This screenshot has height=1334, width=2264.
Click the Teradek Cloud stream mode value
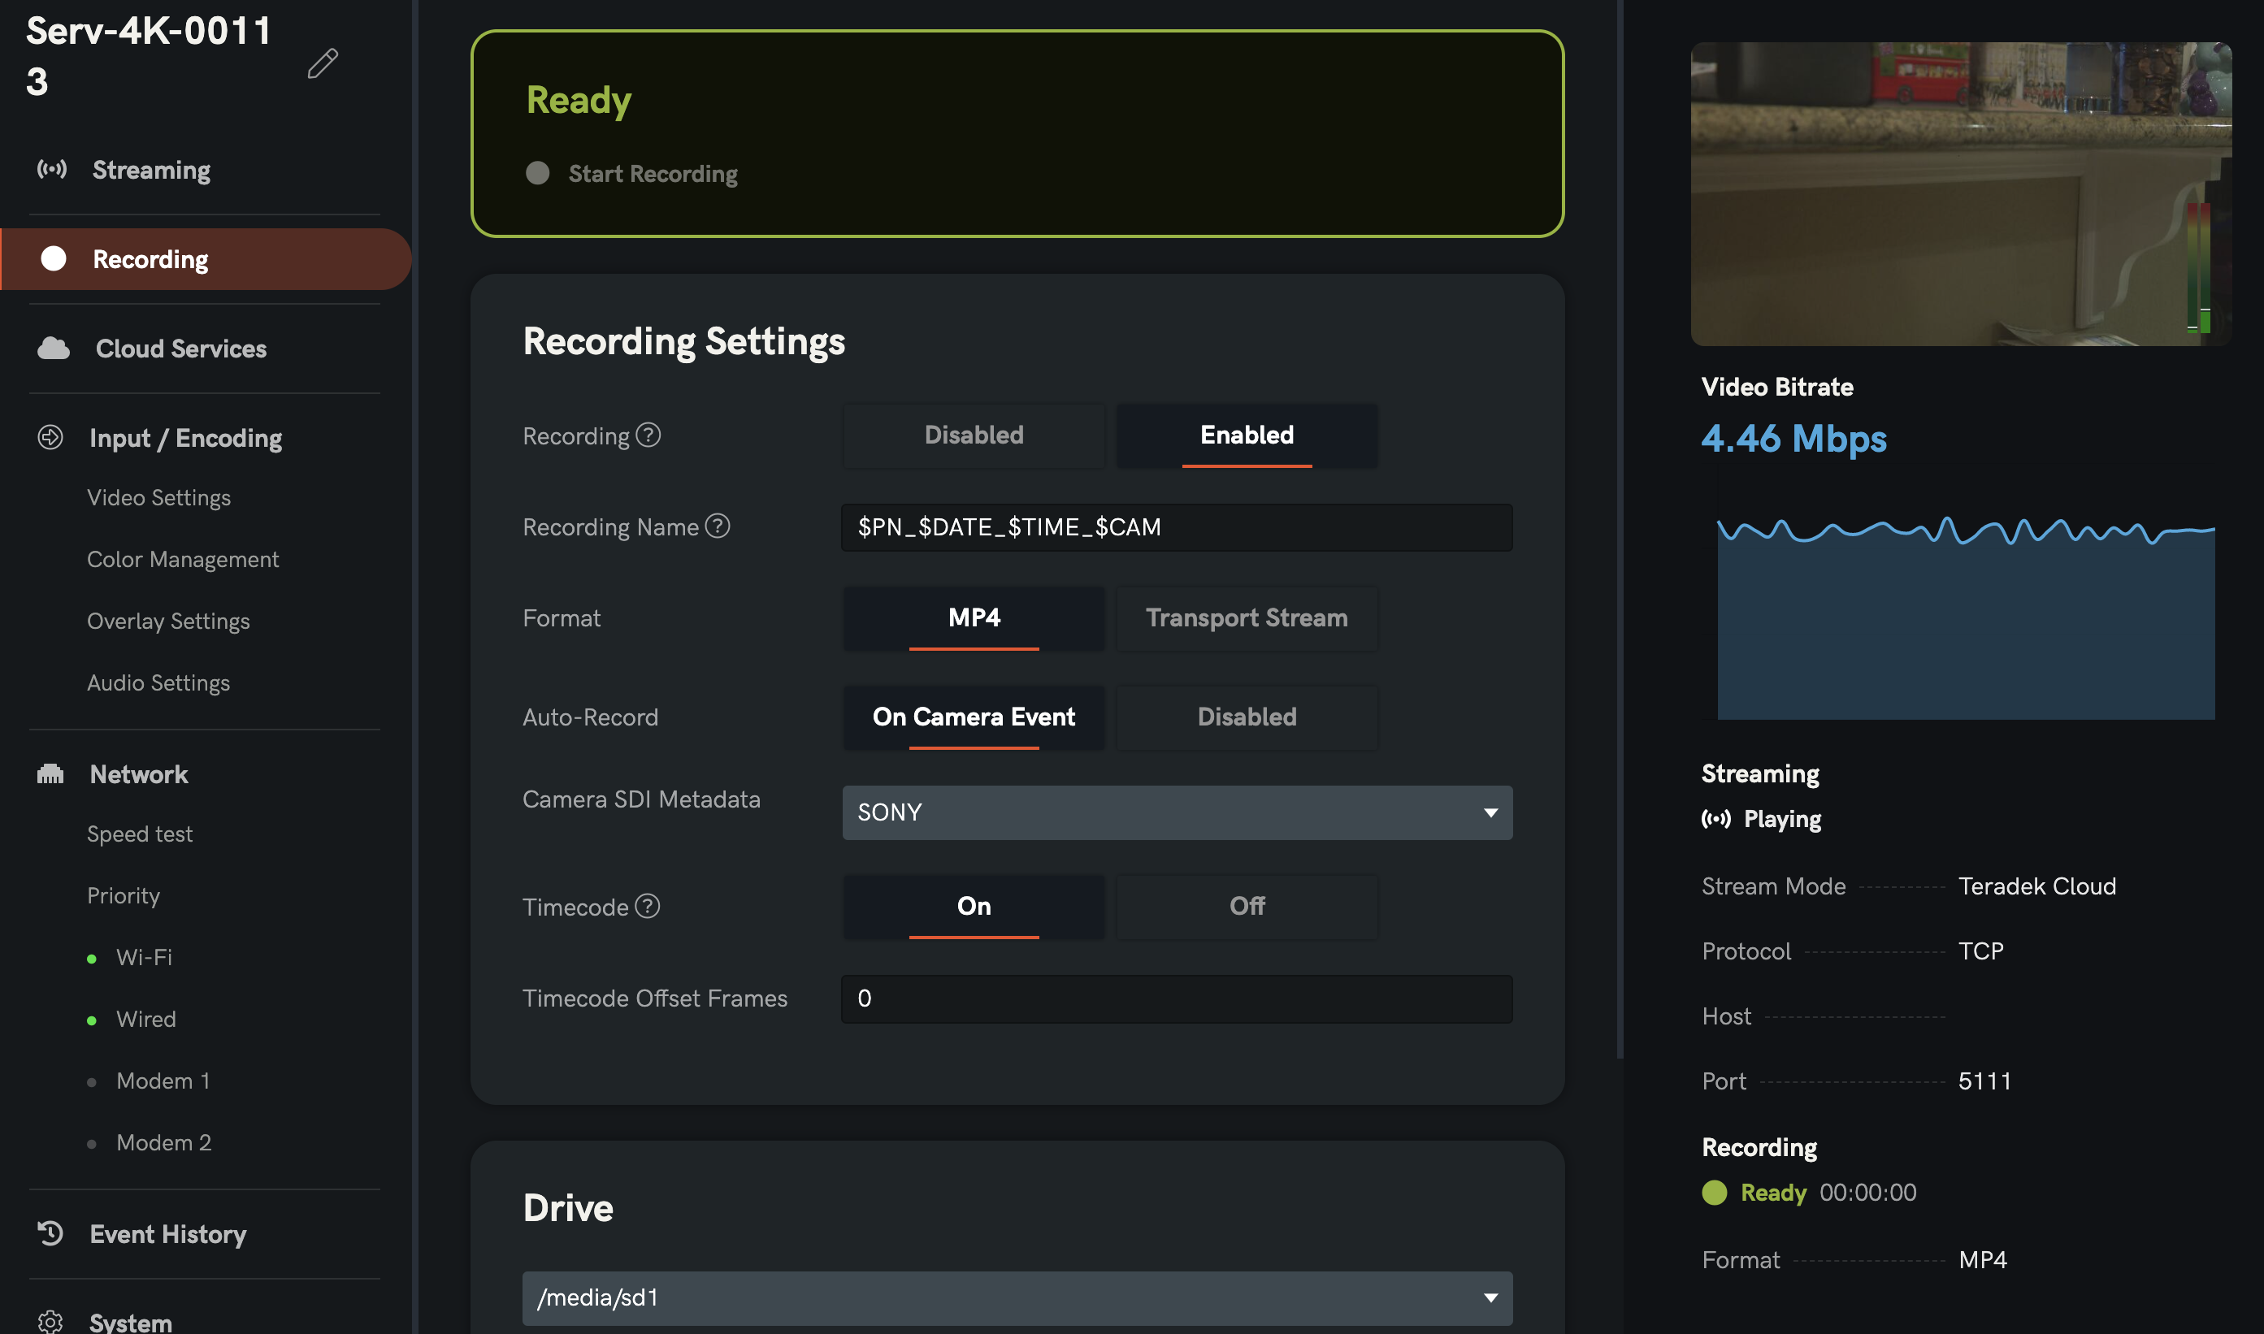[2036, 886]
